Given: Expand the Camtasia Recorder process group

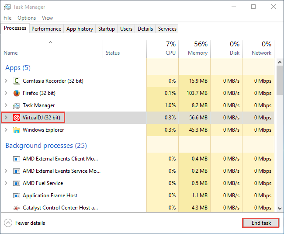Looking at the screenshot, I should tap(6, 81).
